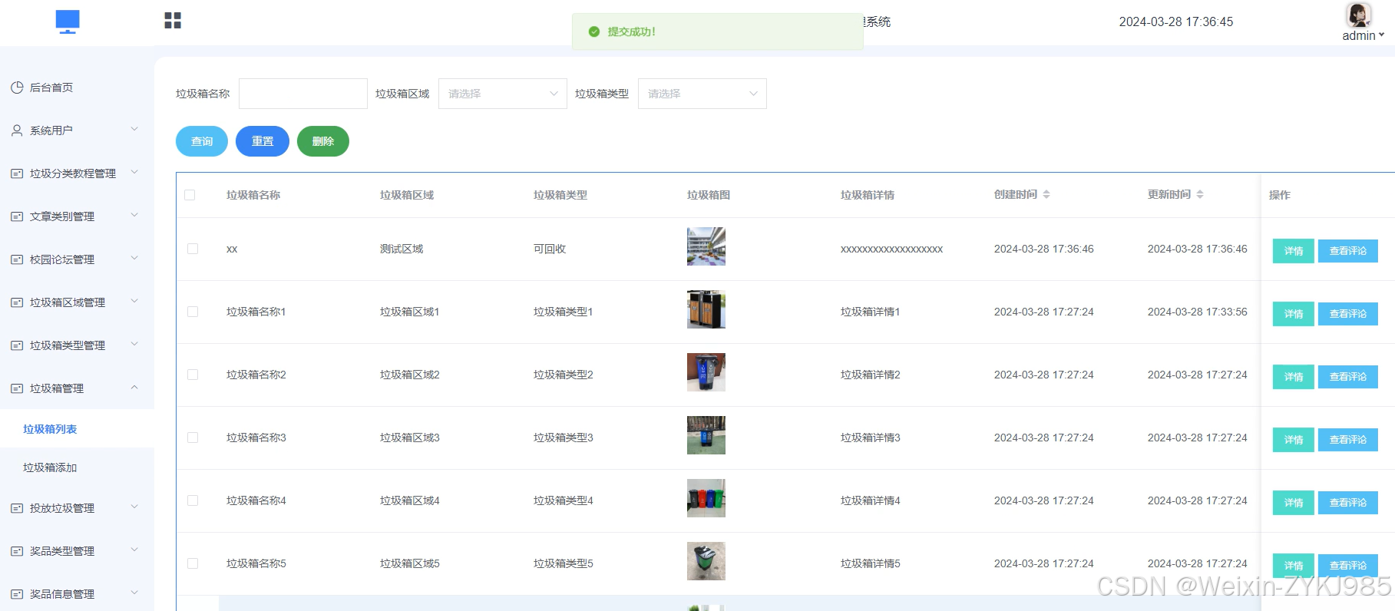Click the 系统用户 person icon
The height and width of the screenshot is (611, 1395).
(17, 130)
